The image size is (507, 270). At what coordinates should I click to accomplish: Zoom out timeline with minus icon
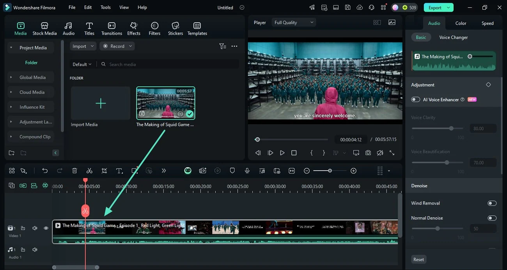point(307,171)
